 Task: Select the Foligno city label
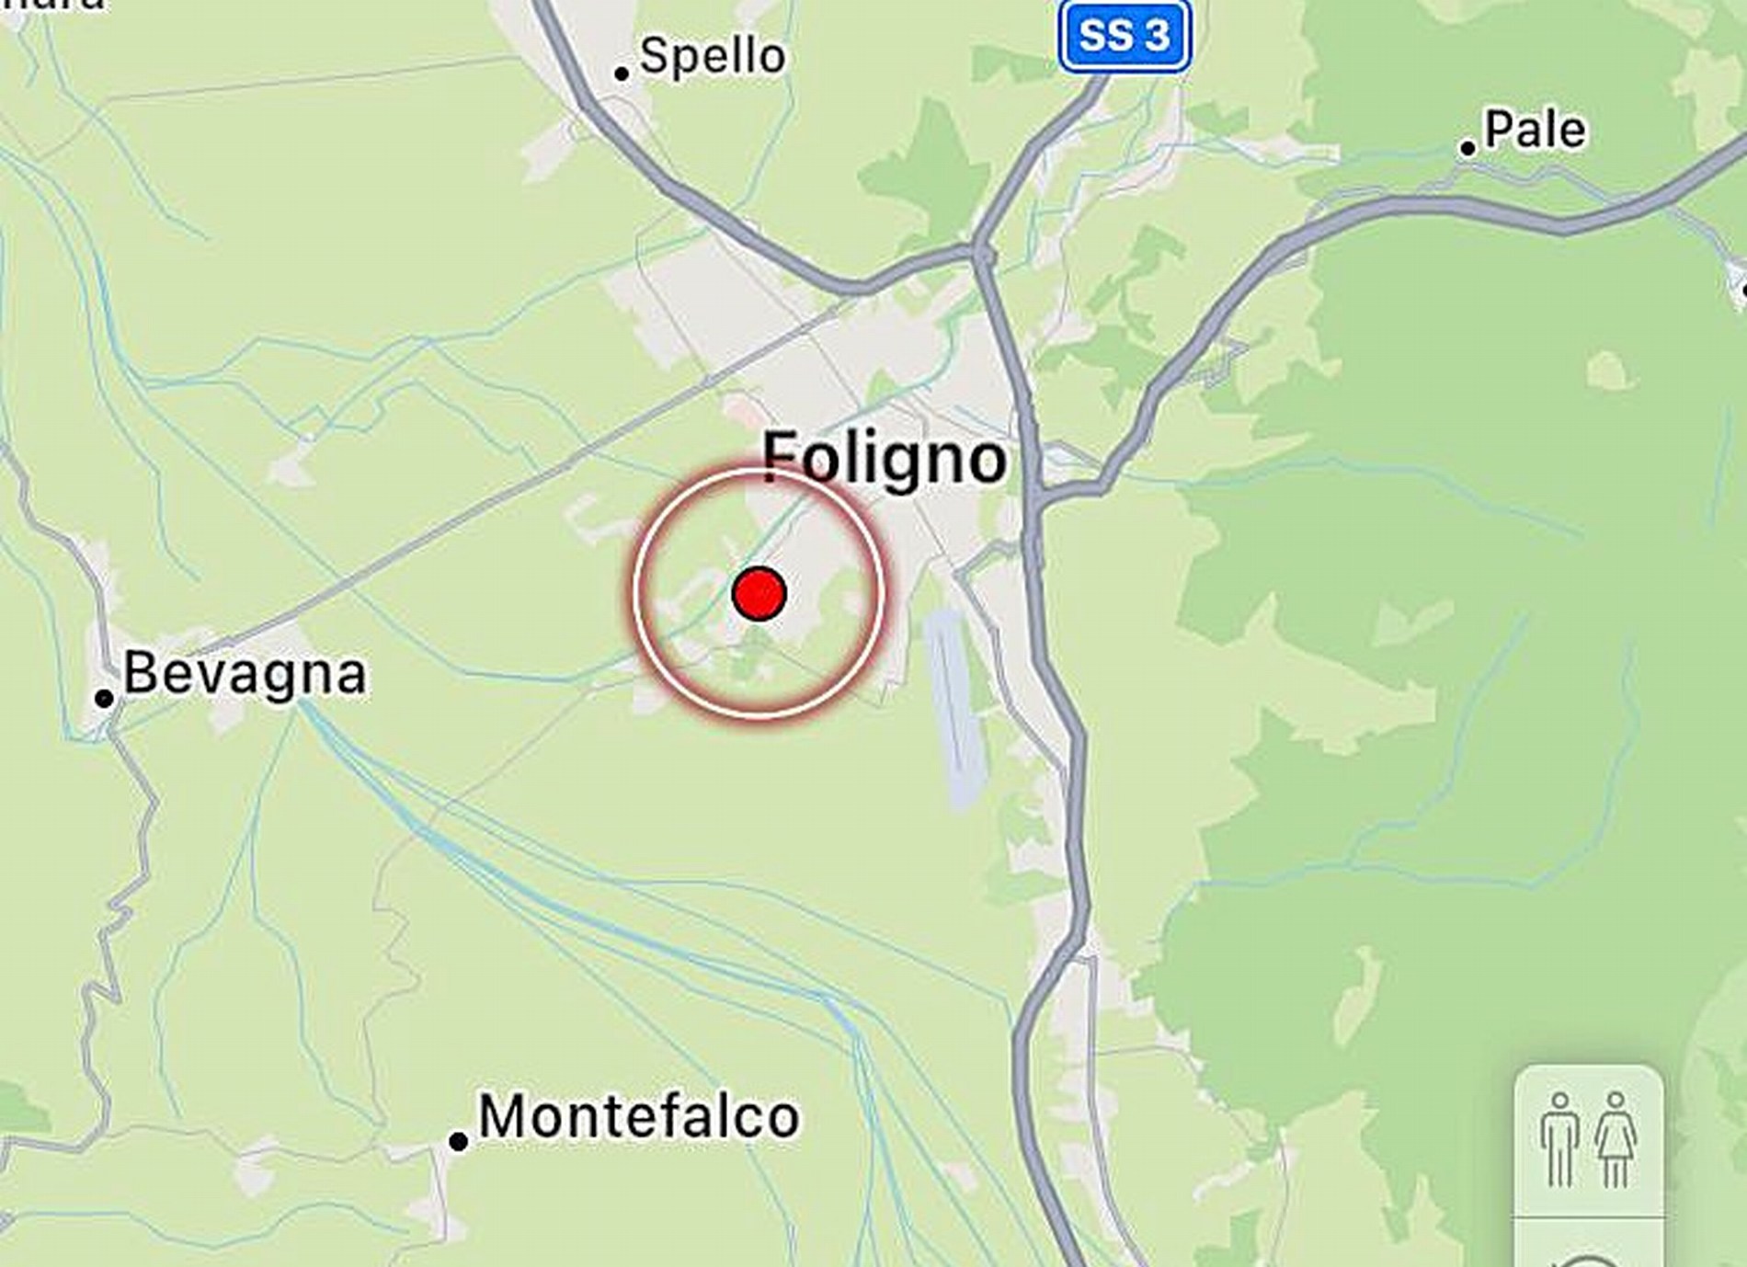tap(885, 459)
